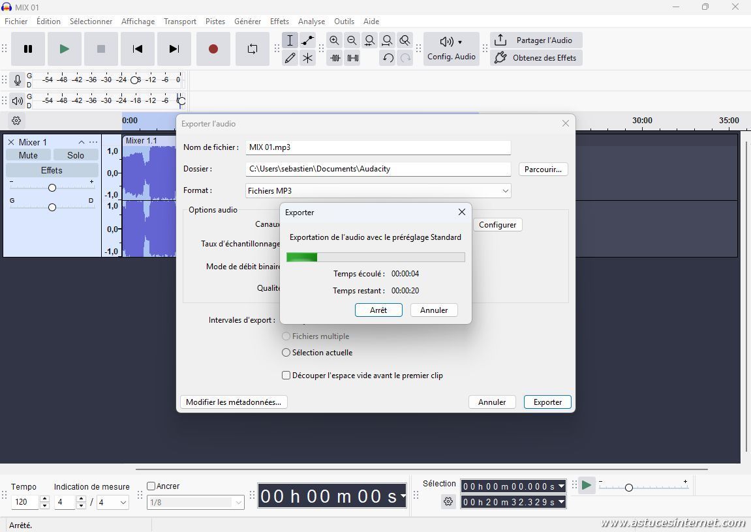Select the Draw pencil tool
Image resolution: width=751 pixels, height=532 pixels.
[x=290, y=58]
